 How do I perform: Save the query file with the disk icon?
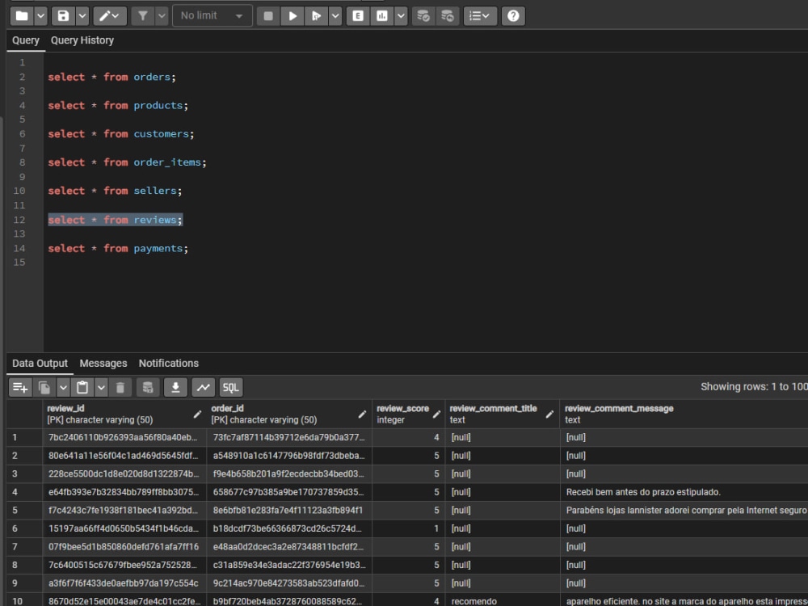(63, 16)
